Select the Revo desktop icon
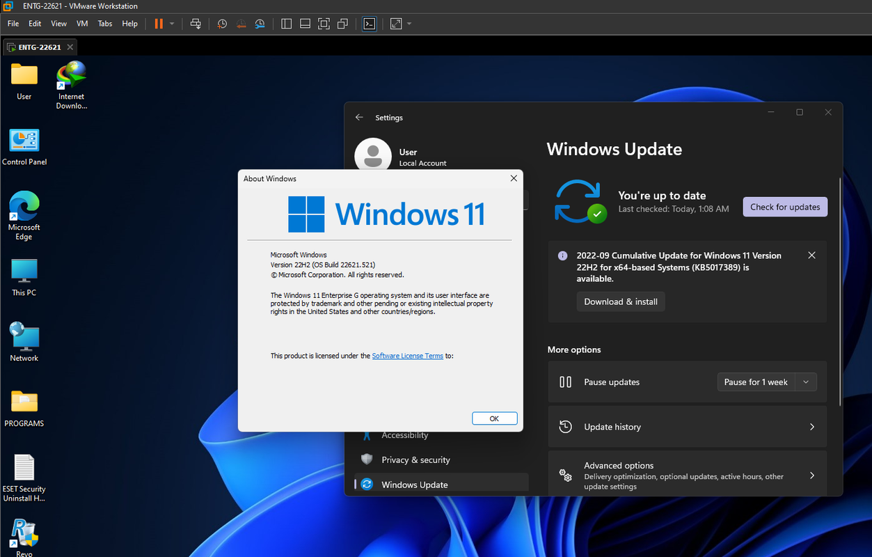The height and width of the screenshot is (557, 872). coord(24,538)
